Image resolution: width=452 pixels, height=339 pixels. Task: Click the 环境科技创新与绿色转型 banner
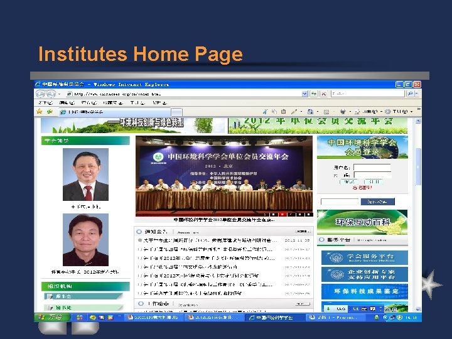coord(133,126)
